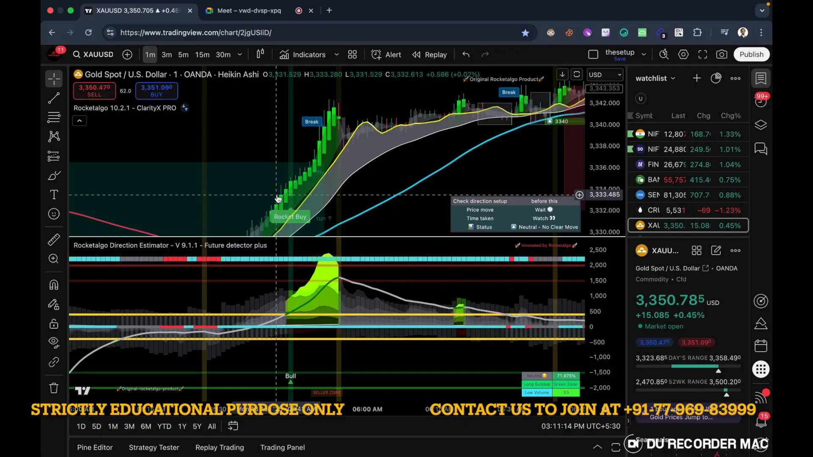Screen dimensions: 813x457
Task: Open the symbol search for XAUUSD
Action: [x=93, y=55]
